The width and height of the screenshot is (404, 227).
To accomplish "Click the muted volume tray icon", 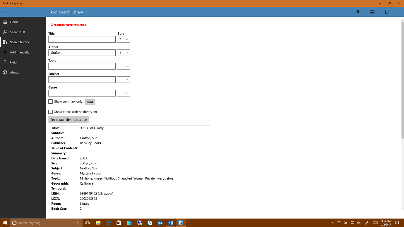I will [x=359, y=223].
